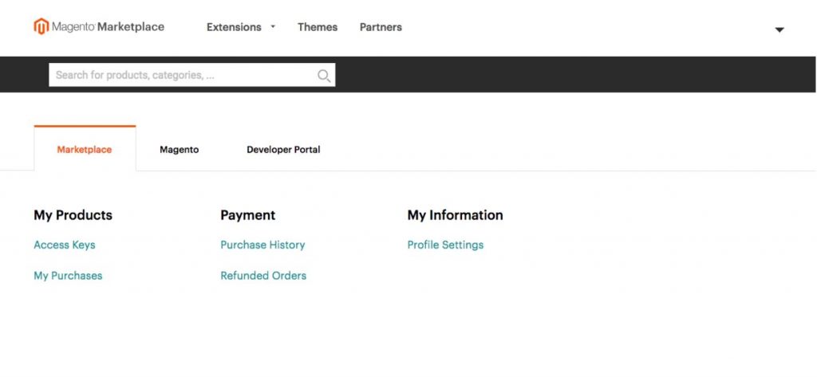
Task: View My Purchases
Action: click(69, 276)
